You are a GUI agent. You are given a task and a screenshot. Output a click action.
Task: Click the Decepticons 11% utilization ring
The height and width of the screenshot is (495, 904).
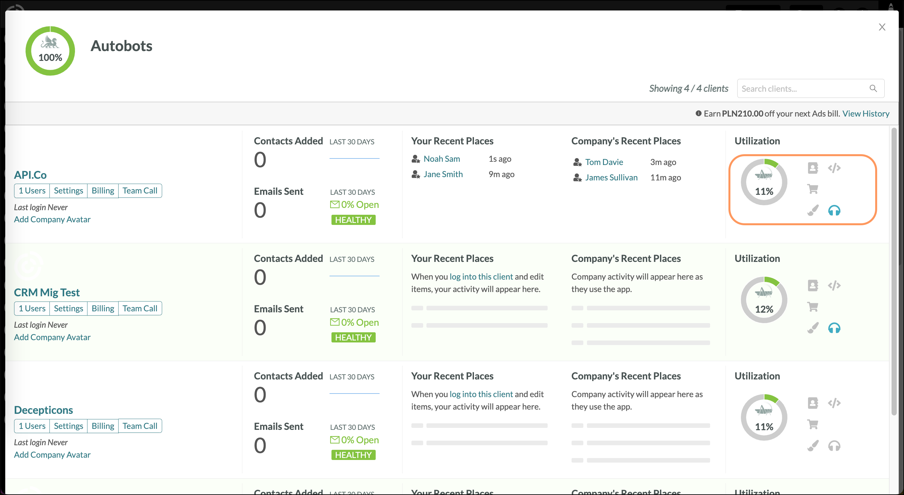764,417
